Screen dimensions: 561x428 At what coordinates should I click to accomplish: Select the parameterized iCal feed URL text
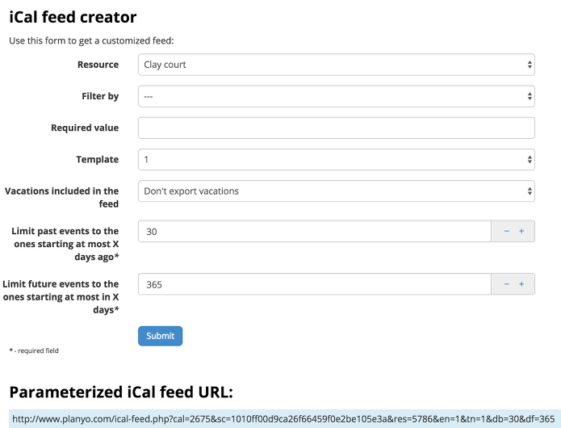coord(283,419)
